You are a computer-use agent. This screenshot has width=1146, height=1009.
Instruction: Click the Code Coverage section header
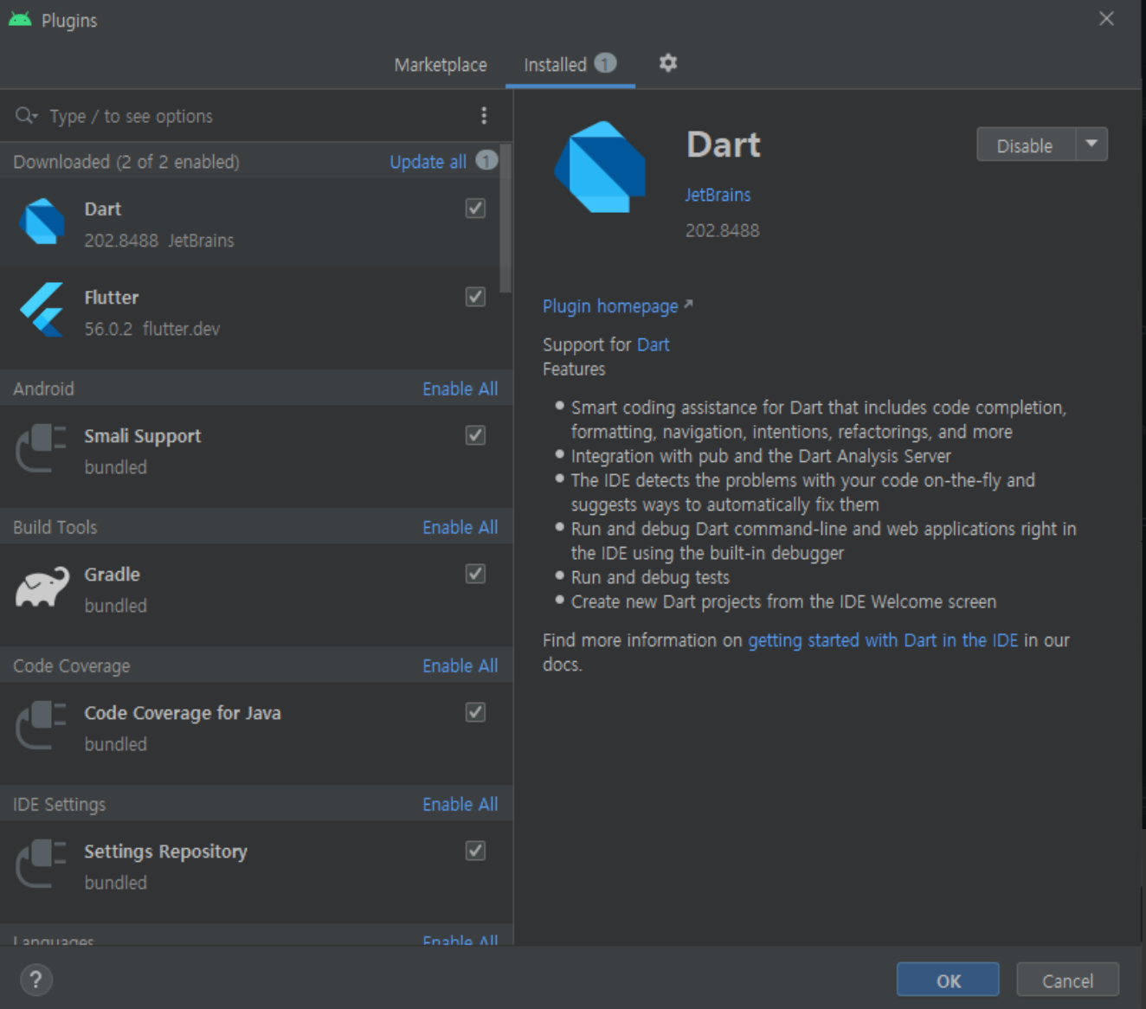[x=71, y=665]
